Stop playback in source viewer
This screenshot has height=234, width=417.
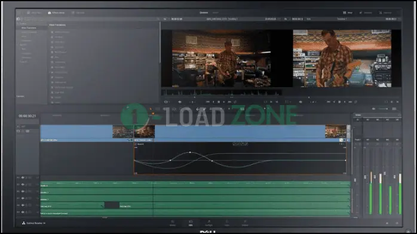(219, 101)
